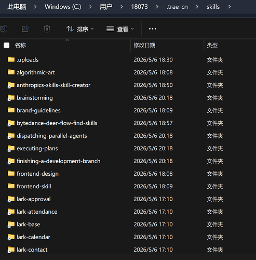Select the dispatching-parallel-agents folder icon
Image resolution: width=256 pixels, height=260 pixels.
pos(11,136)
